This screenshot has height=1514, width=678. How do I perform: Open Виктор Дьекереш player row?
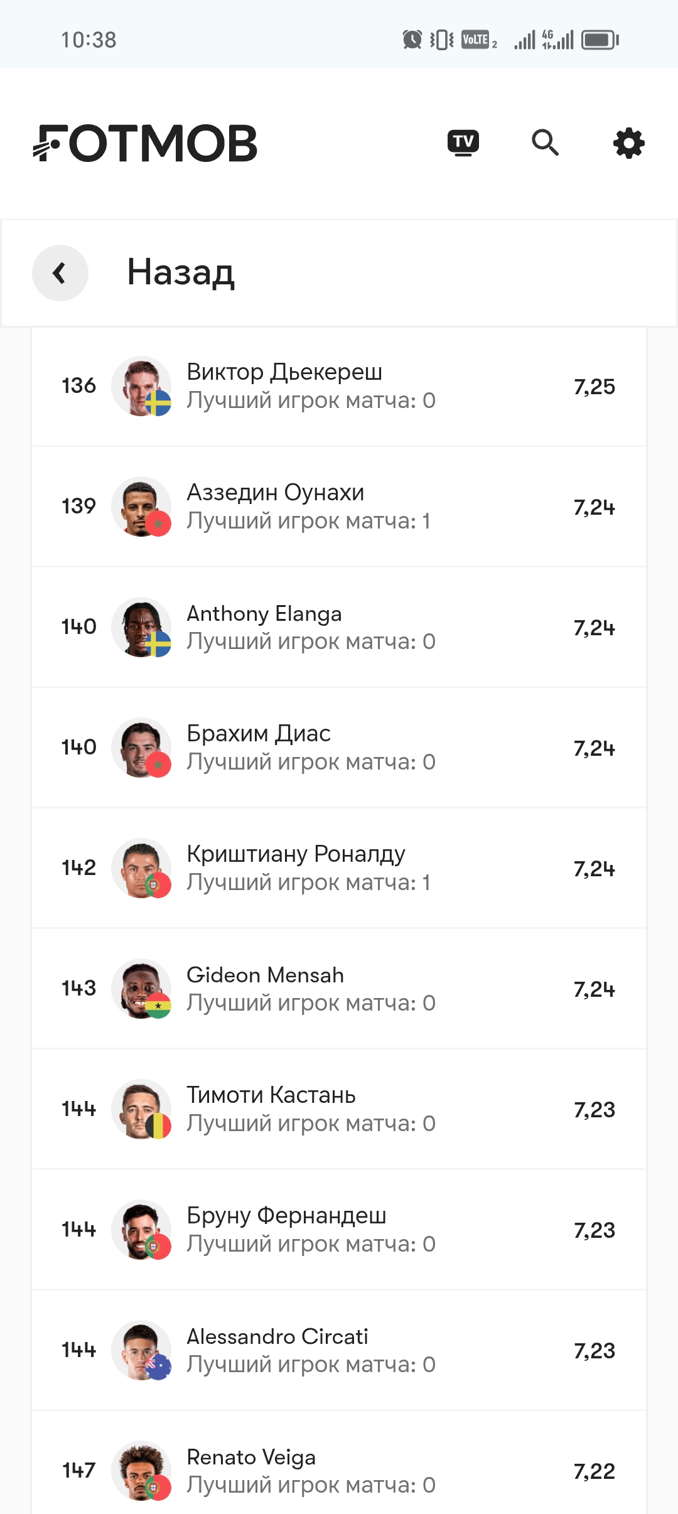[x=339, y=387]
